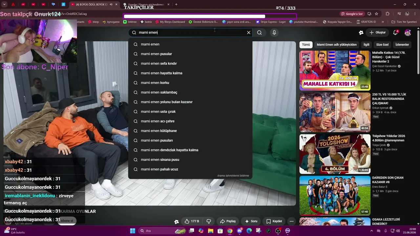
Task: Select the Size özel filter chip
Action: [382, 45]
